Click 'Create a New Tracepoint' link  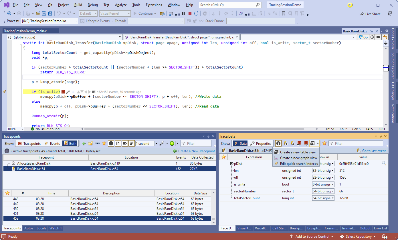pyautogui.click(x=196, y=151)
